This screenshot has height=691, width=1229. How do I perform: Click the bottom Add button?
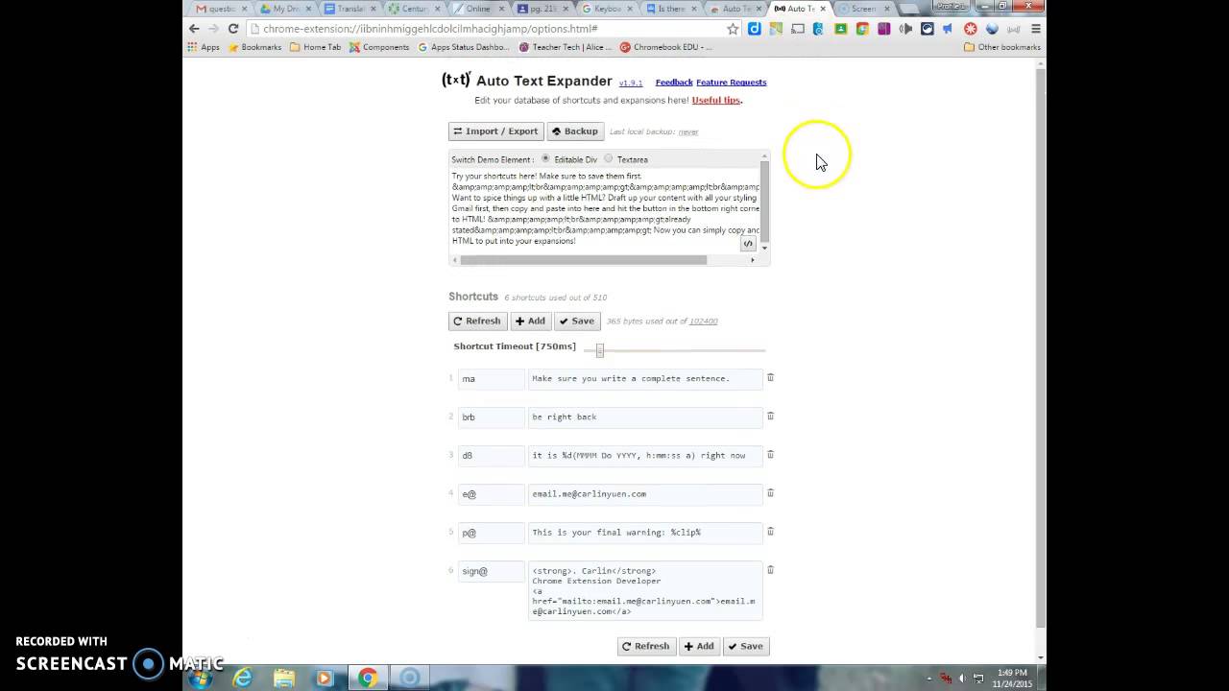[x=699, y=646]
